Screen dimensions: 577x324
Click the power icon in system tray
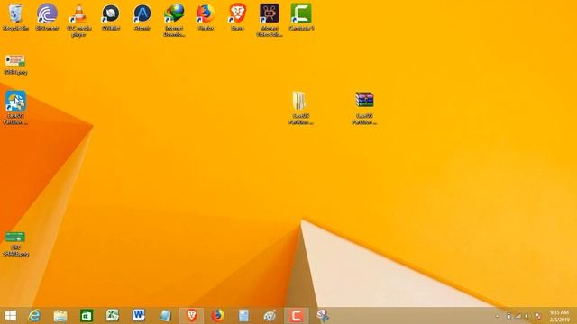(508, 316)
